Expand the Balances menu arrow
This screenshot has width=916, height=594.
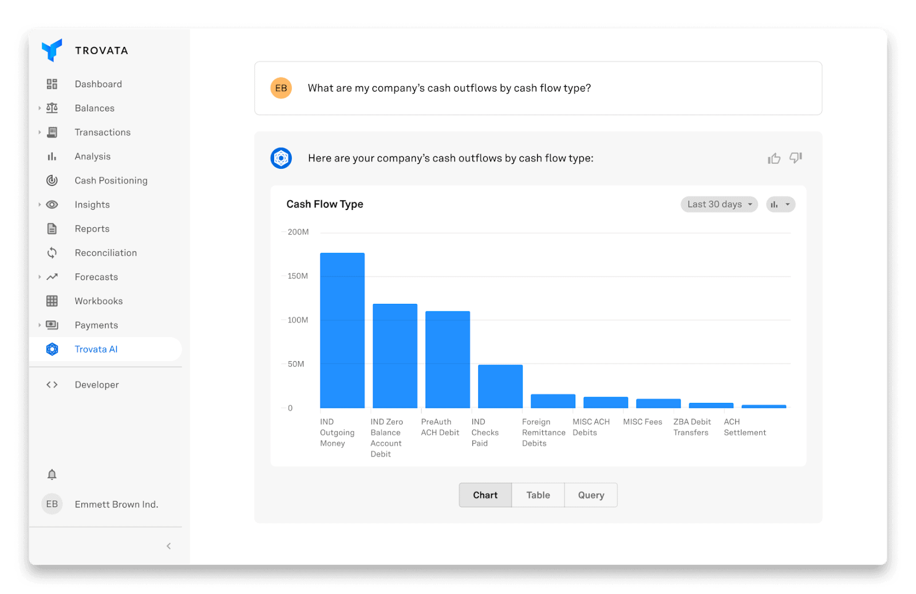tap(40, 108)
